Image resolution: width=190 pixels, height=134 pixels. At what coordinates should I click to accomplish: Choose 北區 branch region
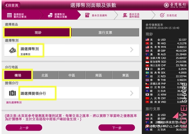tap(45, 75)
